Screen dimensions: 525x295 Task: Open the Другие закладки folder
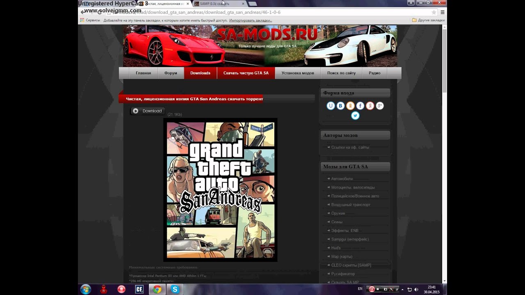coord(428,20)
